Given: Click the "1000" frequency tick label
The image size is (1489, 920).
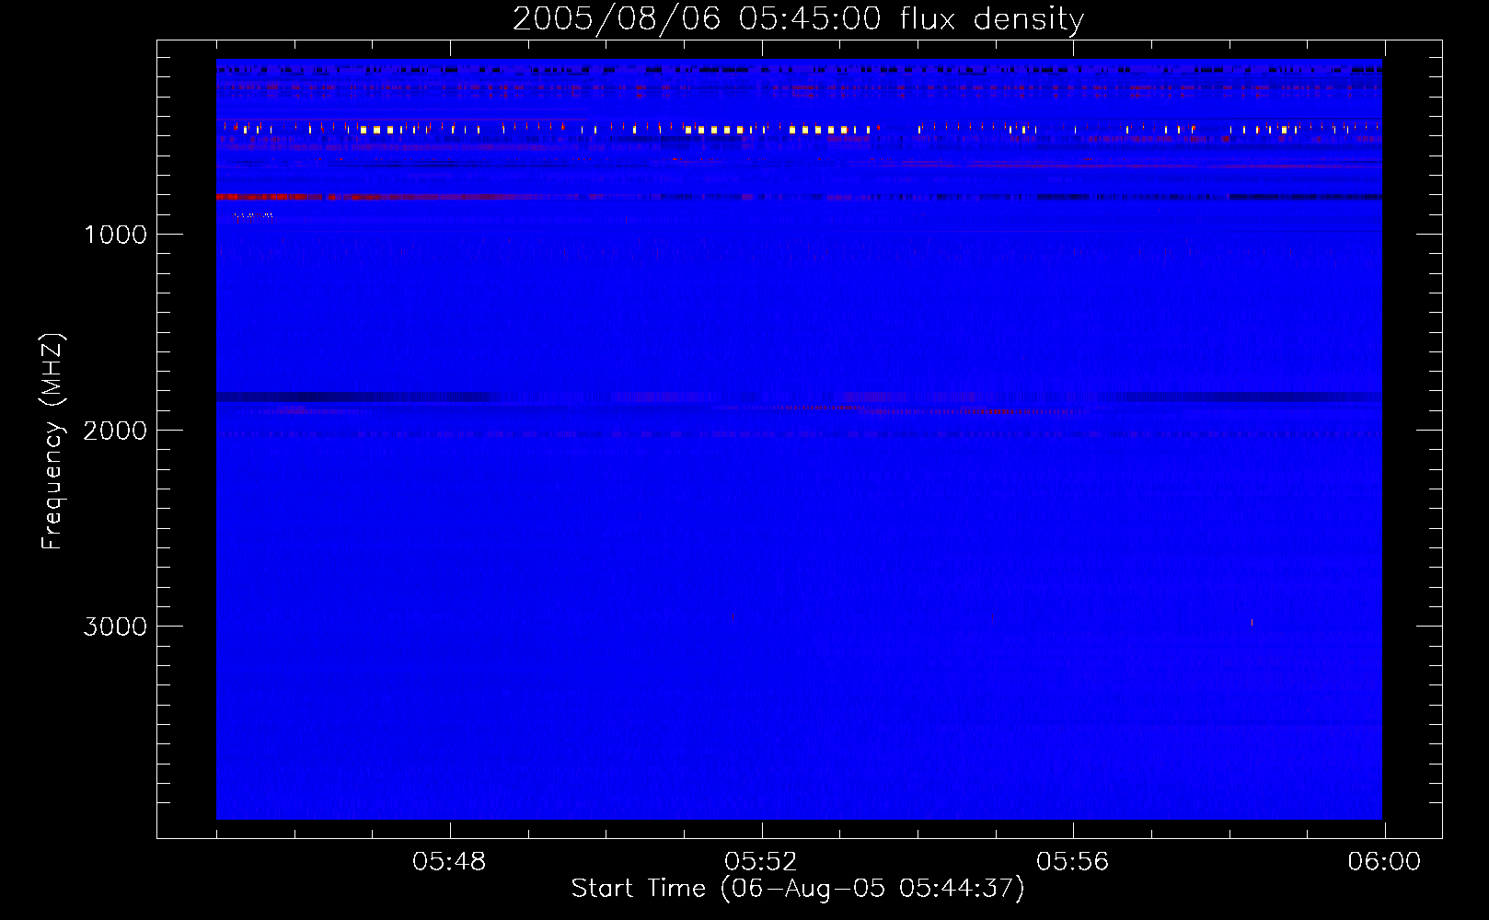Looking at the screenshot, I should [x=115, y=235].
